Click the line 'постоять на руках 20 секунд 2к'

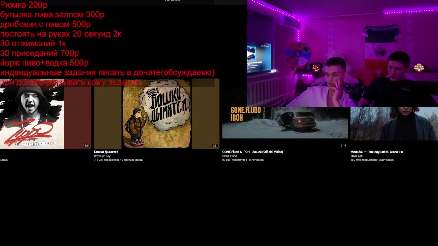point(61,34)
